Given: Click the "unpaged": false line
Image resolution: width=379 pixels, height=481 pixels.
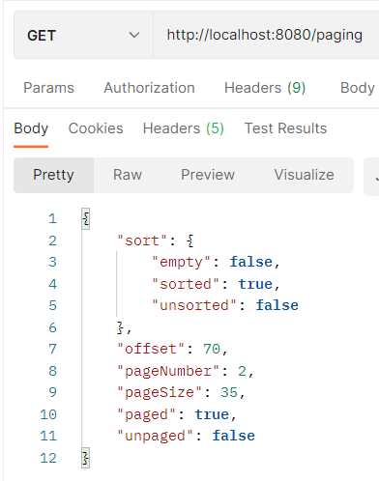Looking at the screenshot, I should click(x=186, y=437).
